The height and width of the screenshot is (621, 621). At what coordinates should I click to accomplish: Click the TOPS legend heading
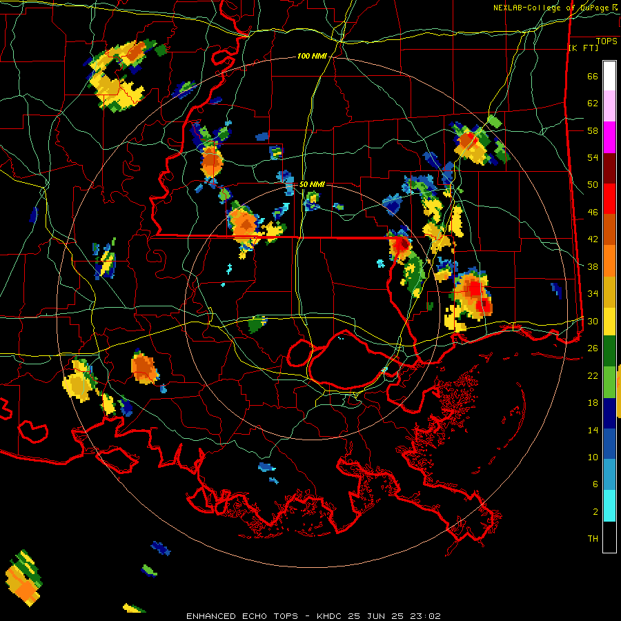pos(607,41)
